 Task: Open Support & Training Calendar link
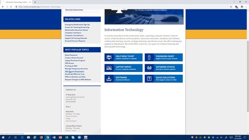[x=76, y=38]
